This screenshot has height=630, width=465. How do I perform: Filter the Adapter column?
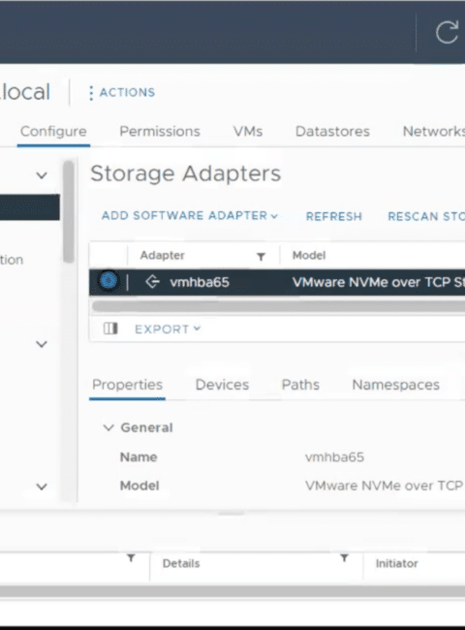click(261, 256)
